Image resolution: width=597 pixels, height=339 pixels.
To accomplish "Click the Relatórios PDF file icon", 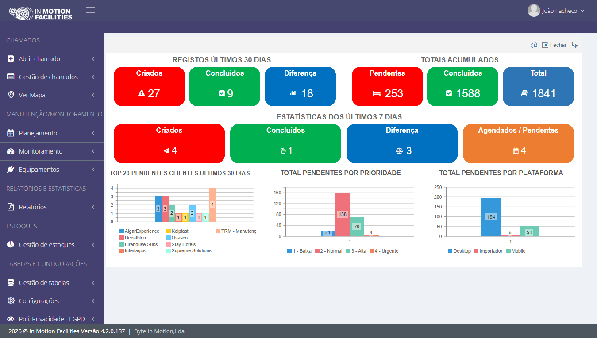I will (11, 207).
